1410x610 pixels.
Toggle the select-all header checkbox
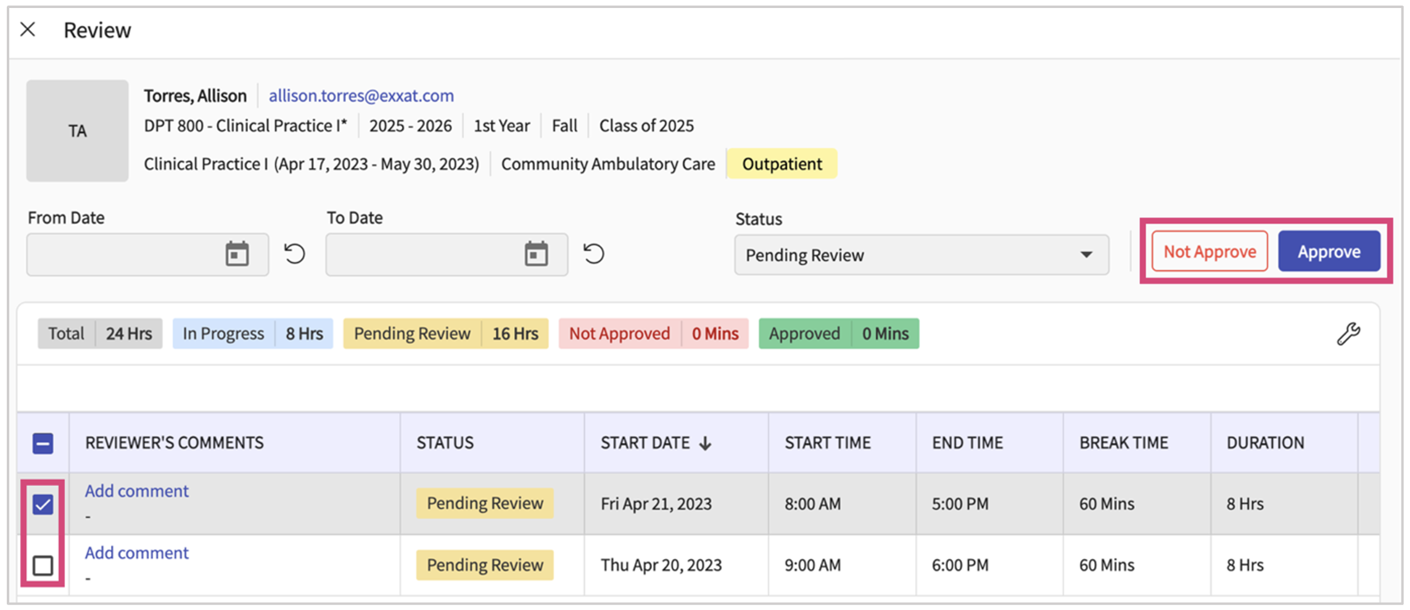pos(43,443)
